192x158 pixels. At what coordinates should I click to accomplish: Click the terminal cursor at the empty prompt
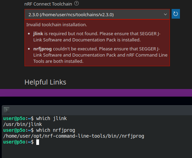pos(38,142)
